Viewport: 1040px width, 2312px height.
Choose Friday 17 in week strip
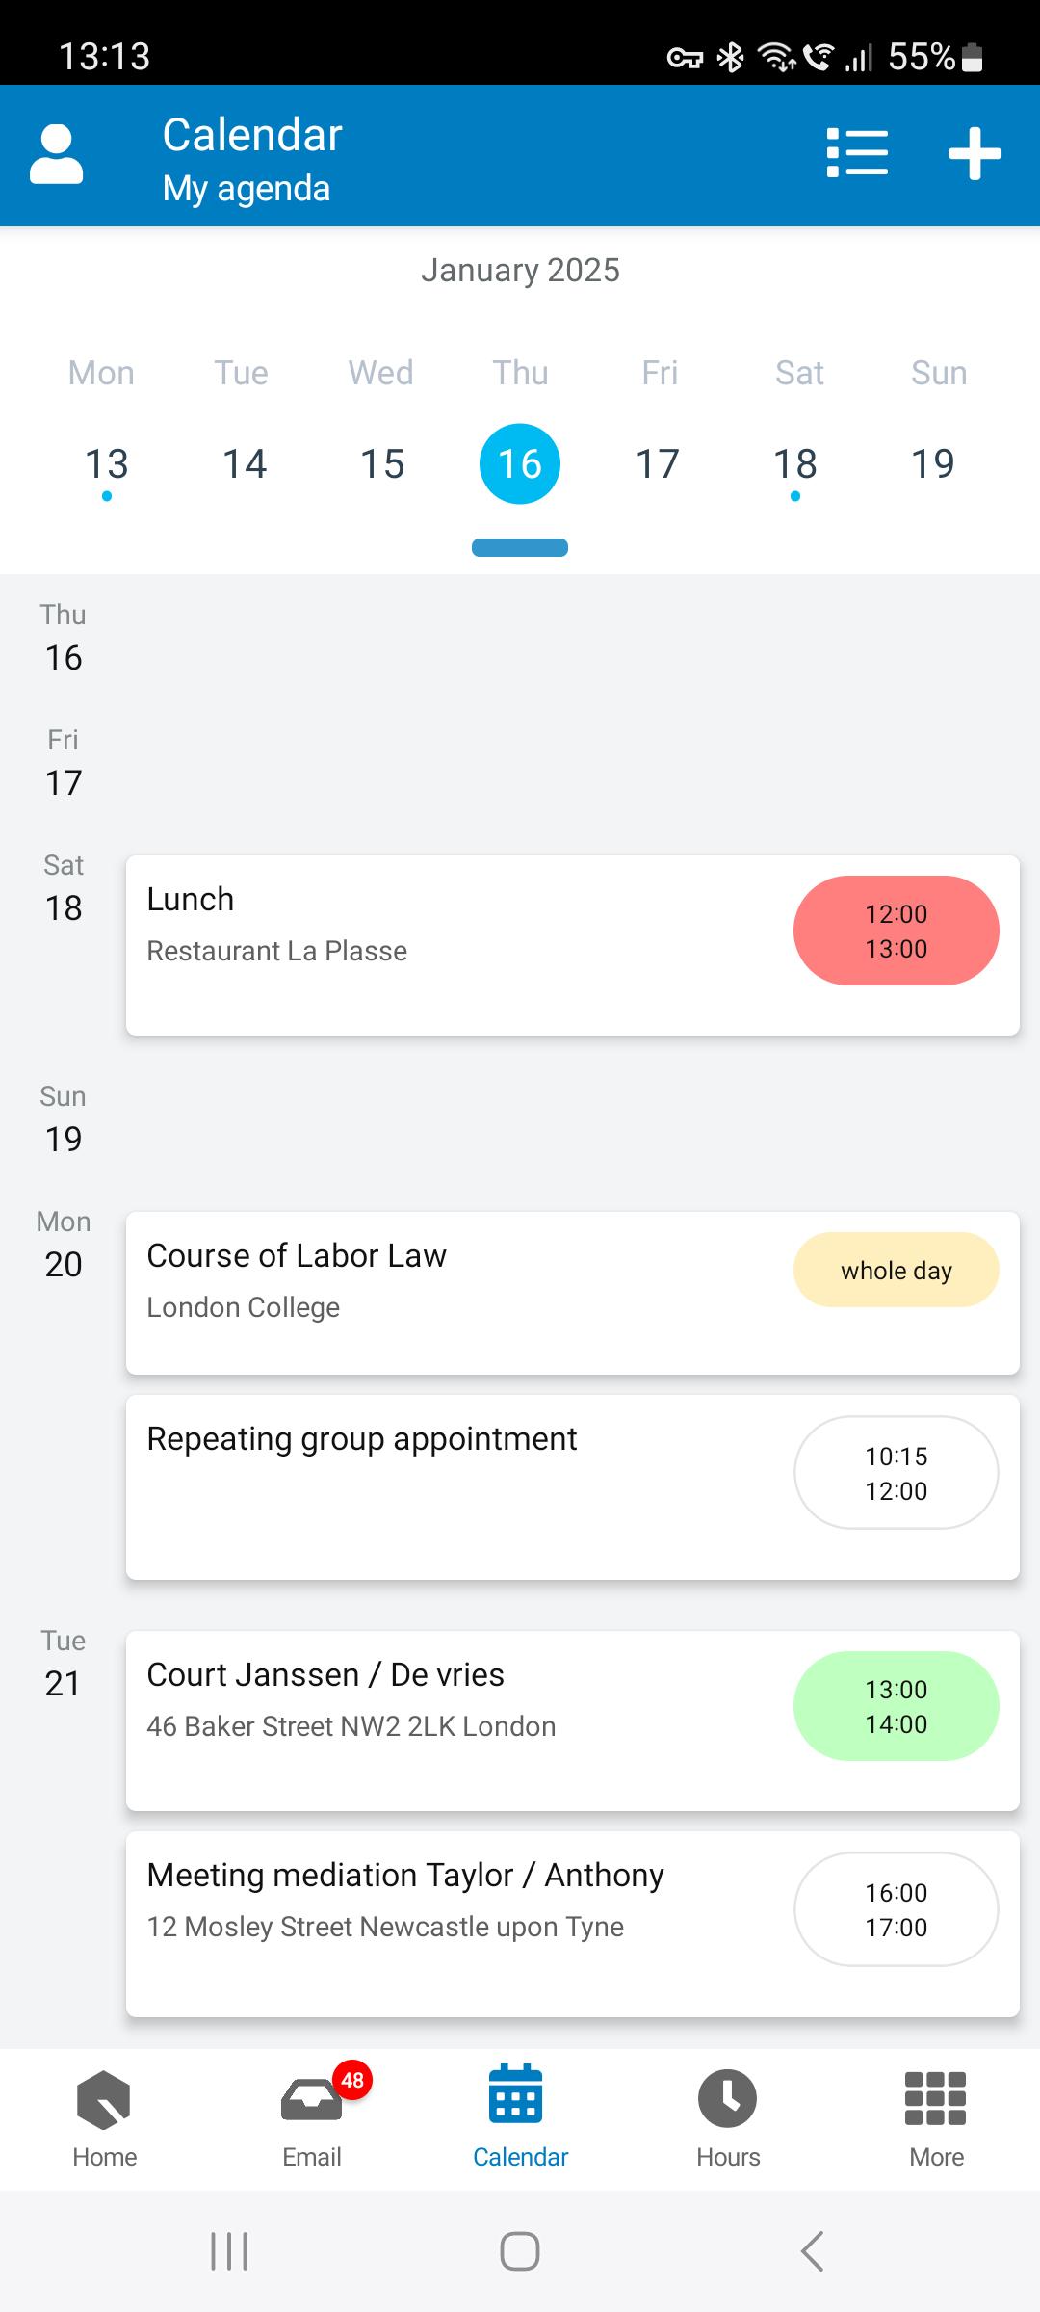658,464
